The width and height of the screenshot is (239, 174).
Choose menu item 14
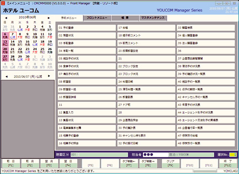(87, 128)
